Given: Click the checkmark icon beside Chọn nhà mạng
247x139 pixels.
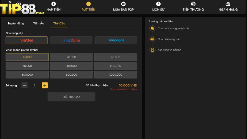Looking at the screenshot, I should 152,28.
